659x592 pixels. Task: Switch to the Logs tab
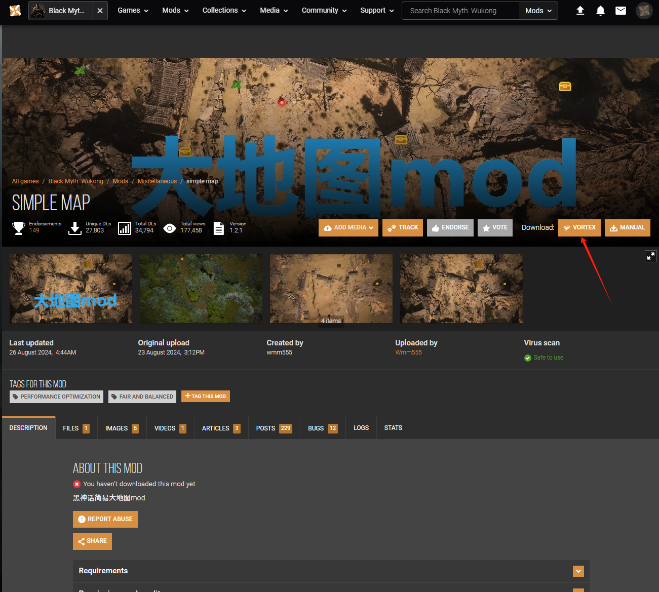pyautogui.click(x=361, y=428)
